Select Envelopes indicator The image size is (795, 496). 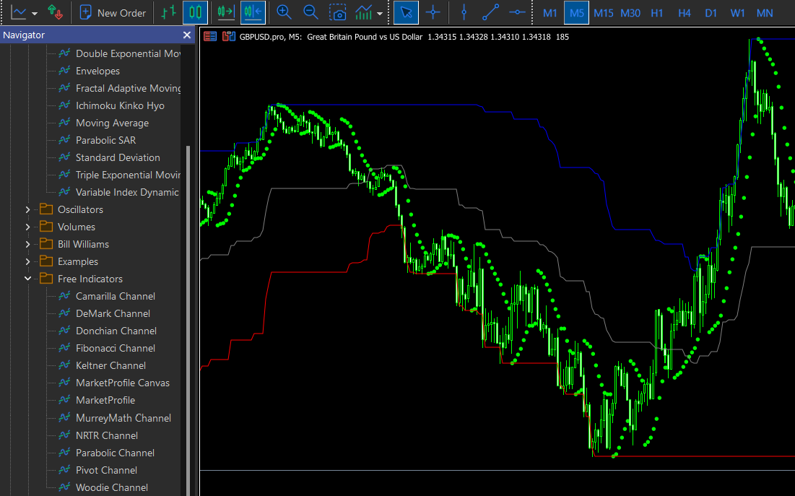pos(98,71)
